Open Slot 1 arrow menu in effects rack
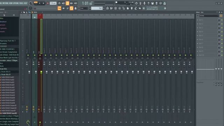 tap(197, 20)
